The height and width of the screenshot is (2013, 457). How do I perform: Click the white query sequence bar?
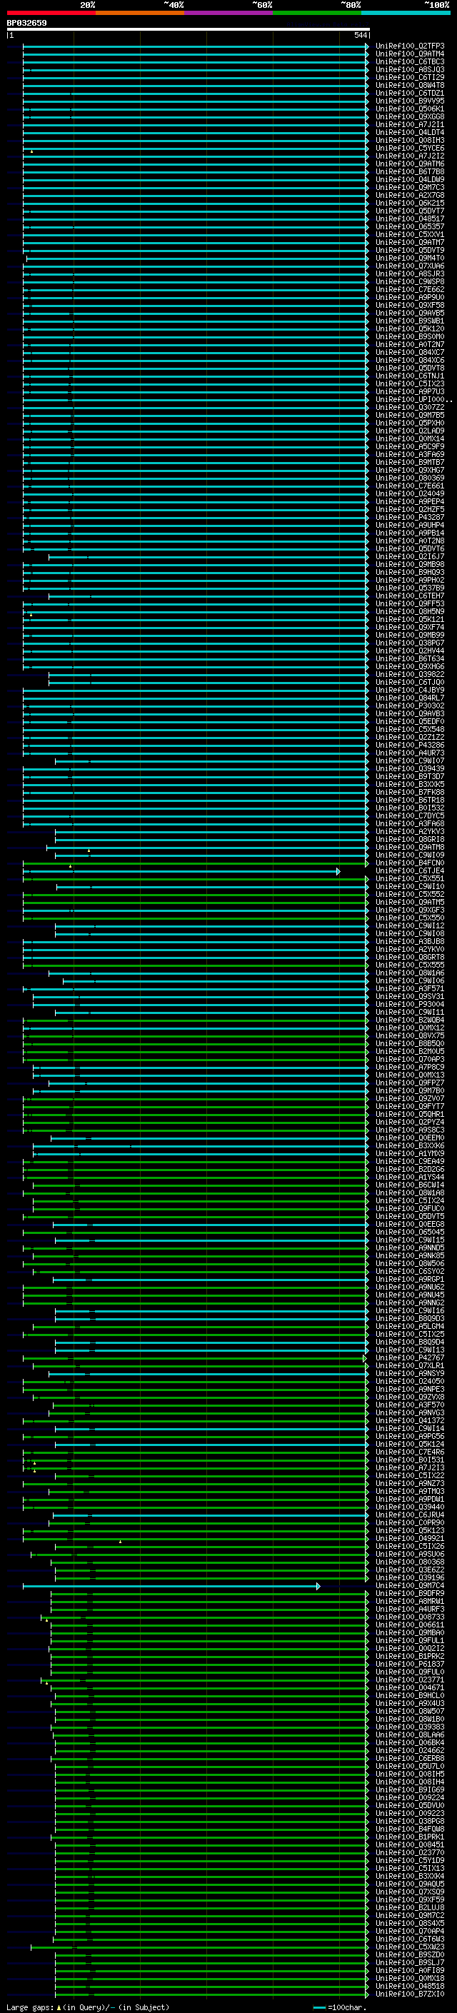[x=189, y=29]
